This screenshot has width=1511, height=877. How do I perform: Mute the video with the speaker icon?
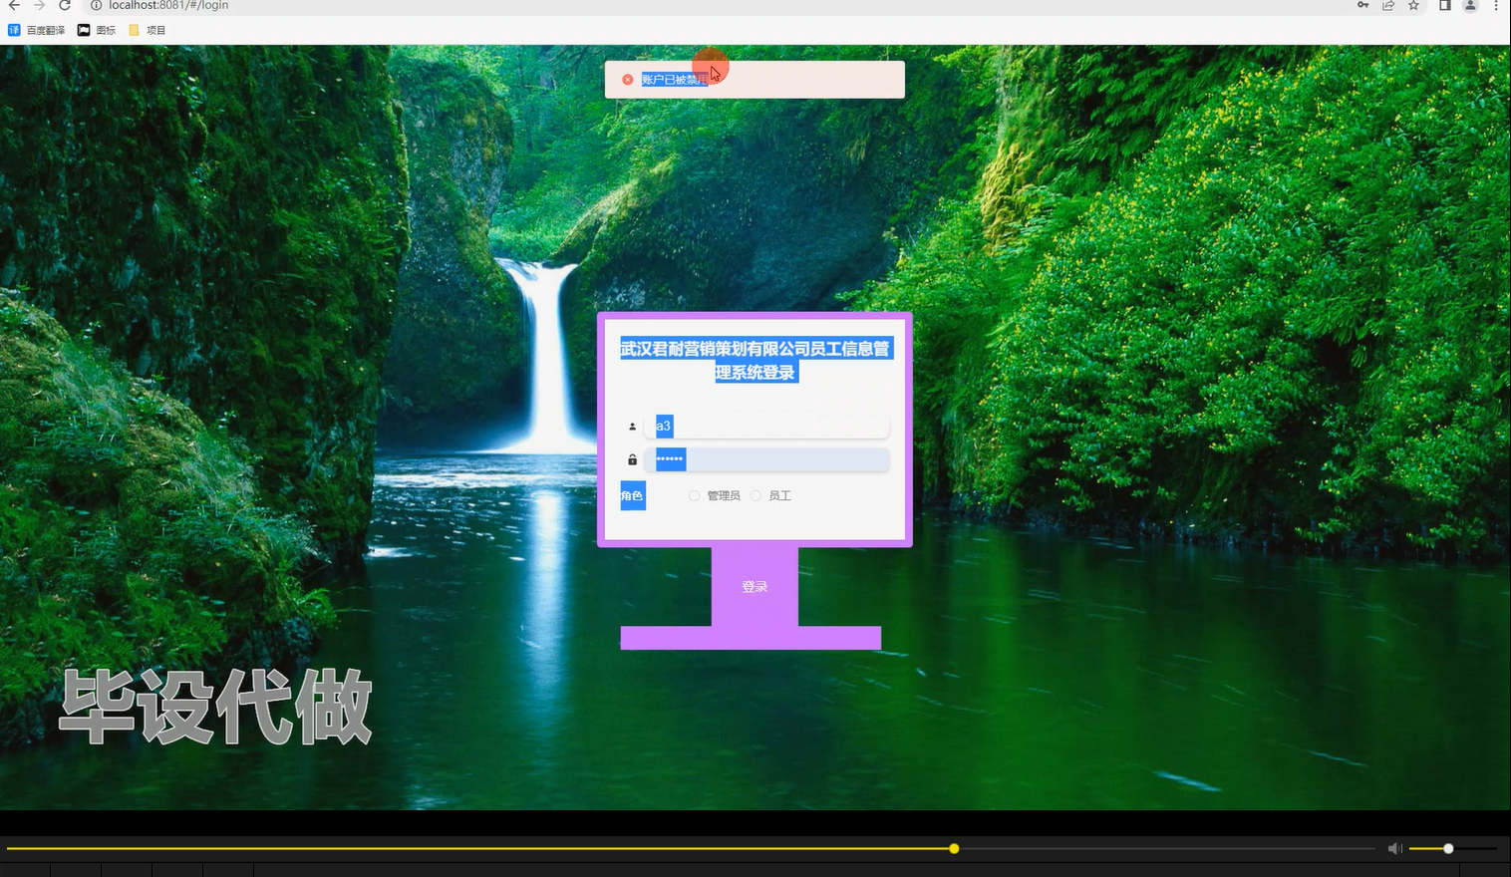(1395, 848)
